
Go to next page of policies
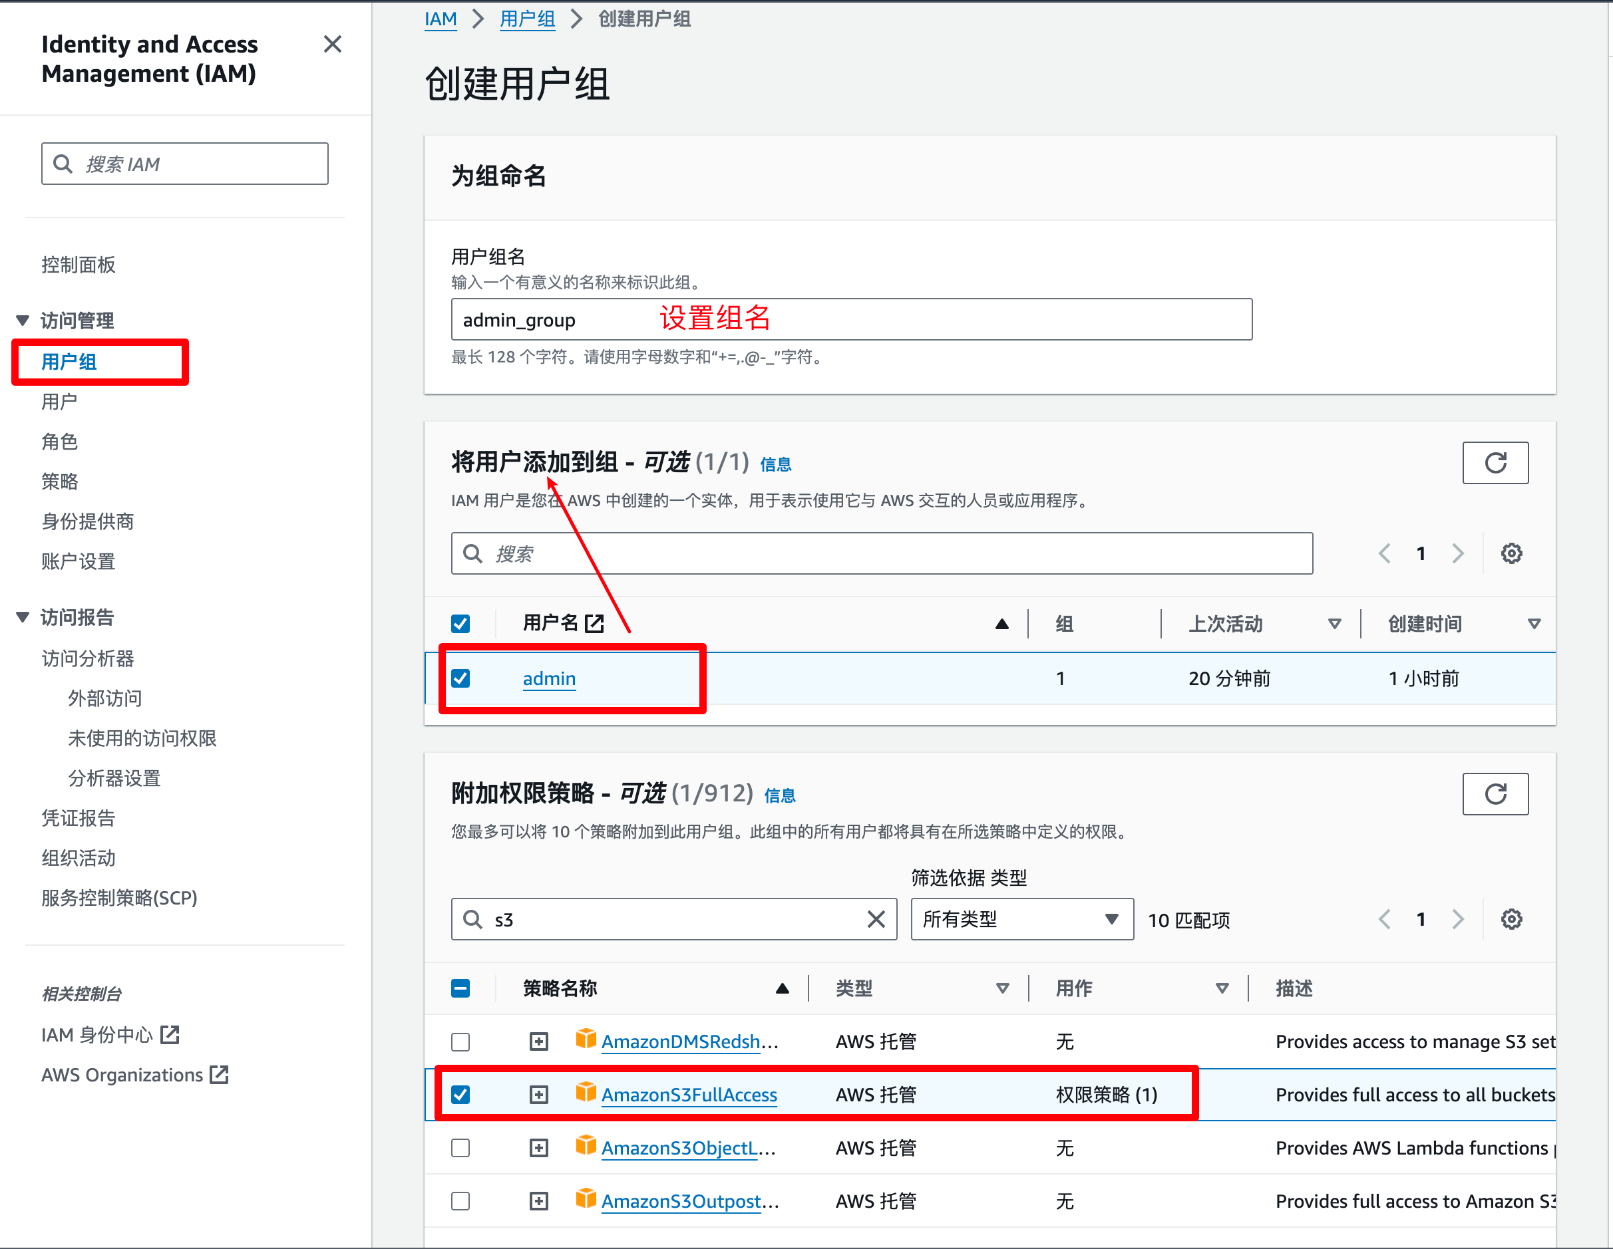click(x=1457, y=919)
